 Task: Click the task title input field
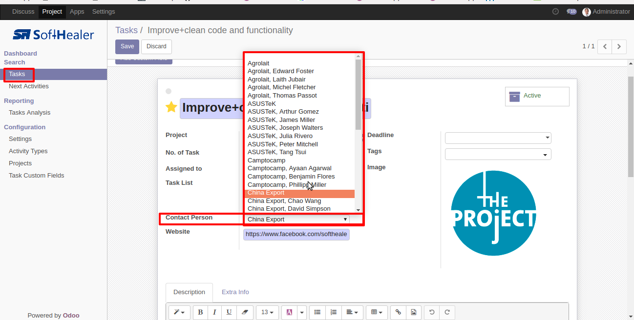coord(275,108)
